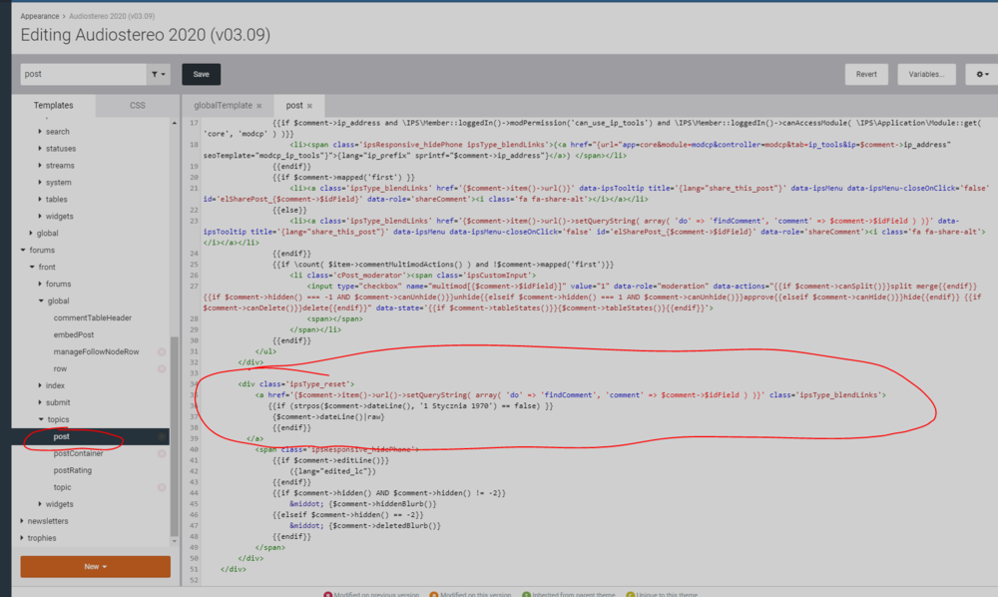The image size is (998, 597).
Task: Click the Revert button
Action: click(866, 74)
